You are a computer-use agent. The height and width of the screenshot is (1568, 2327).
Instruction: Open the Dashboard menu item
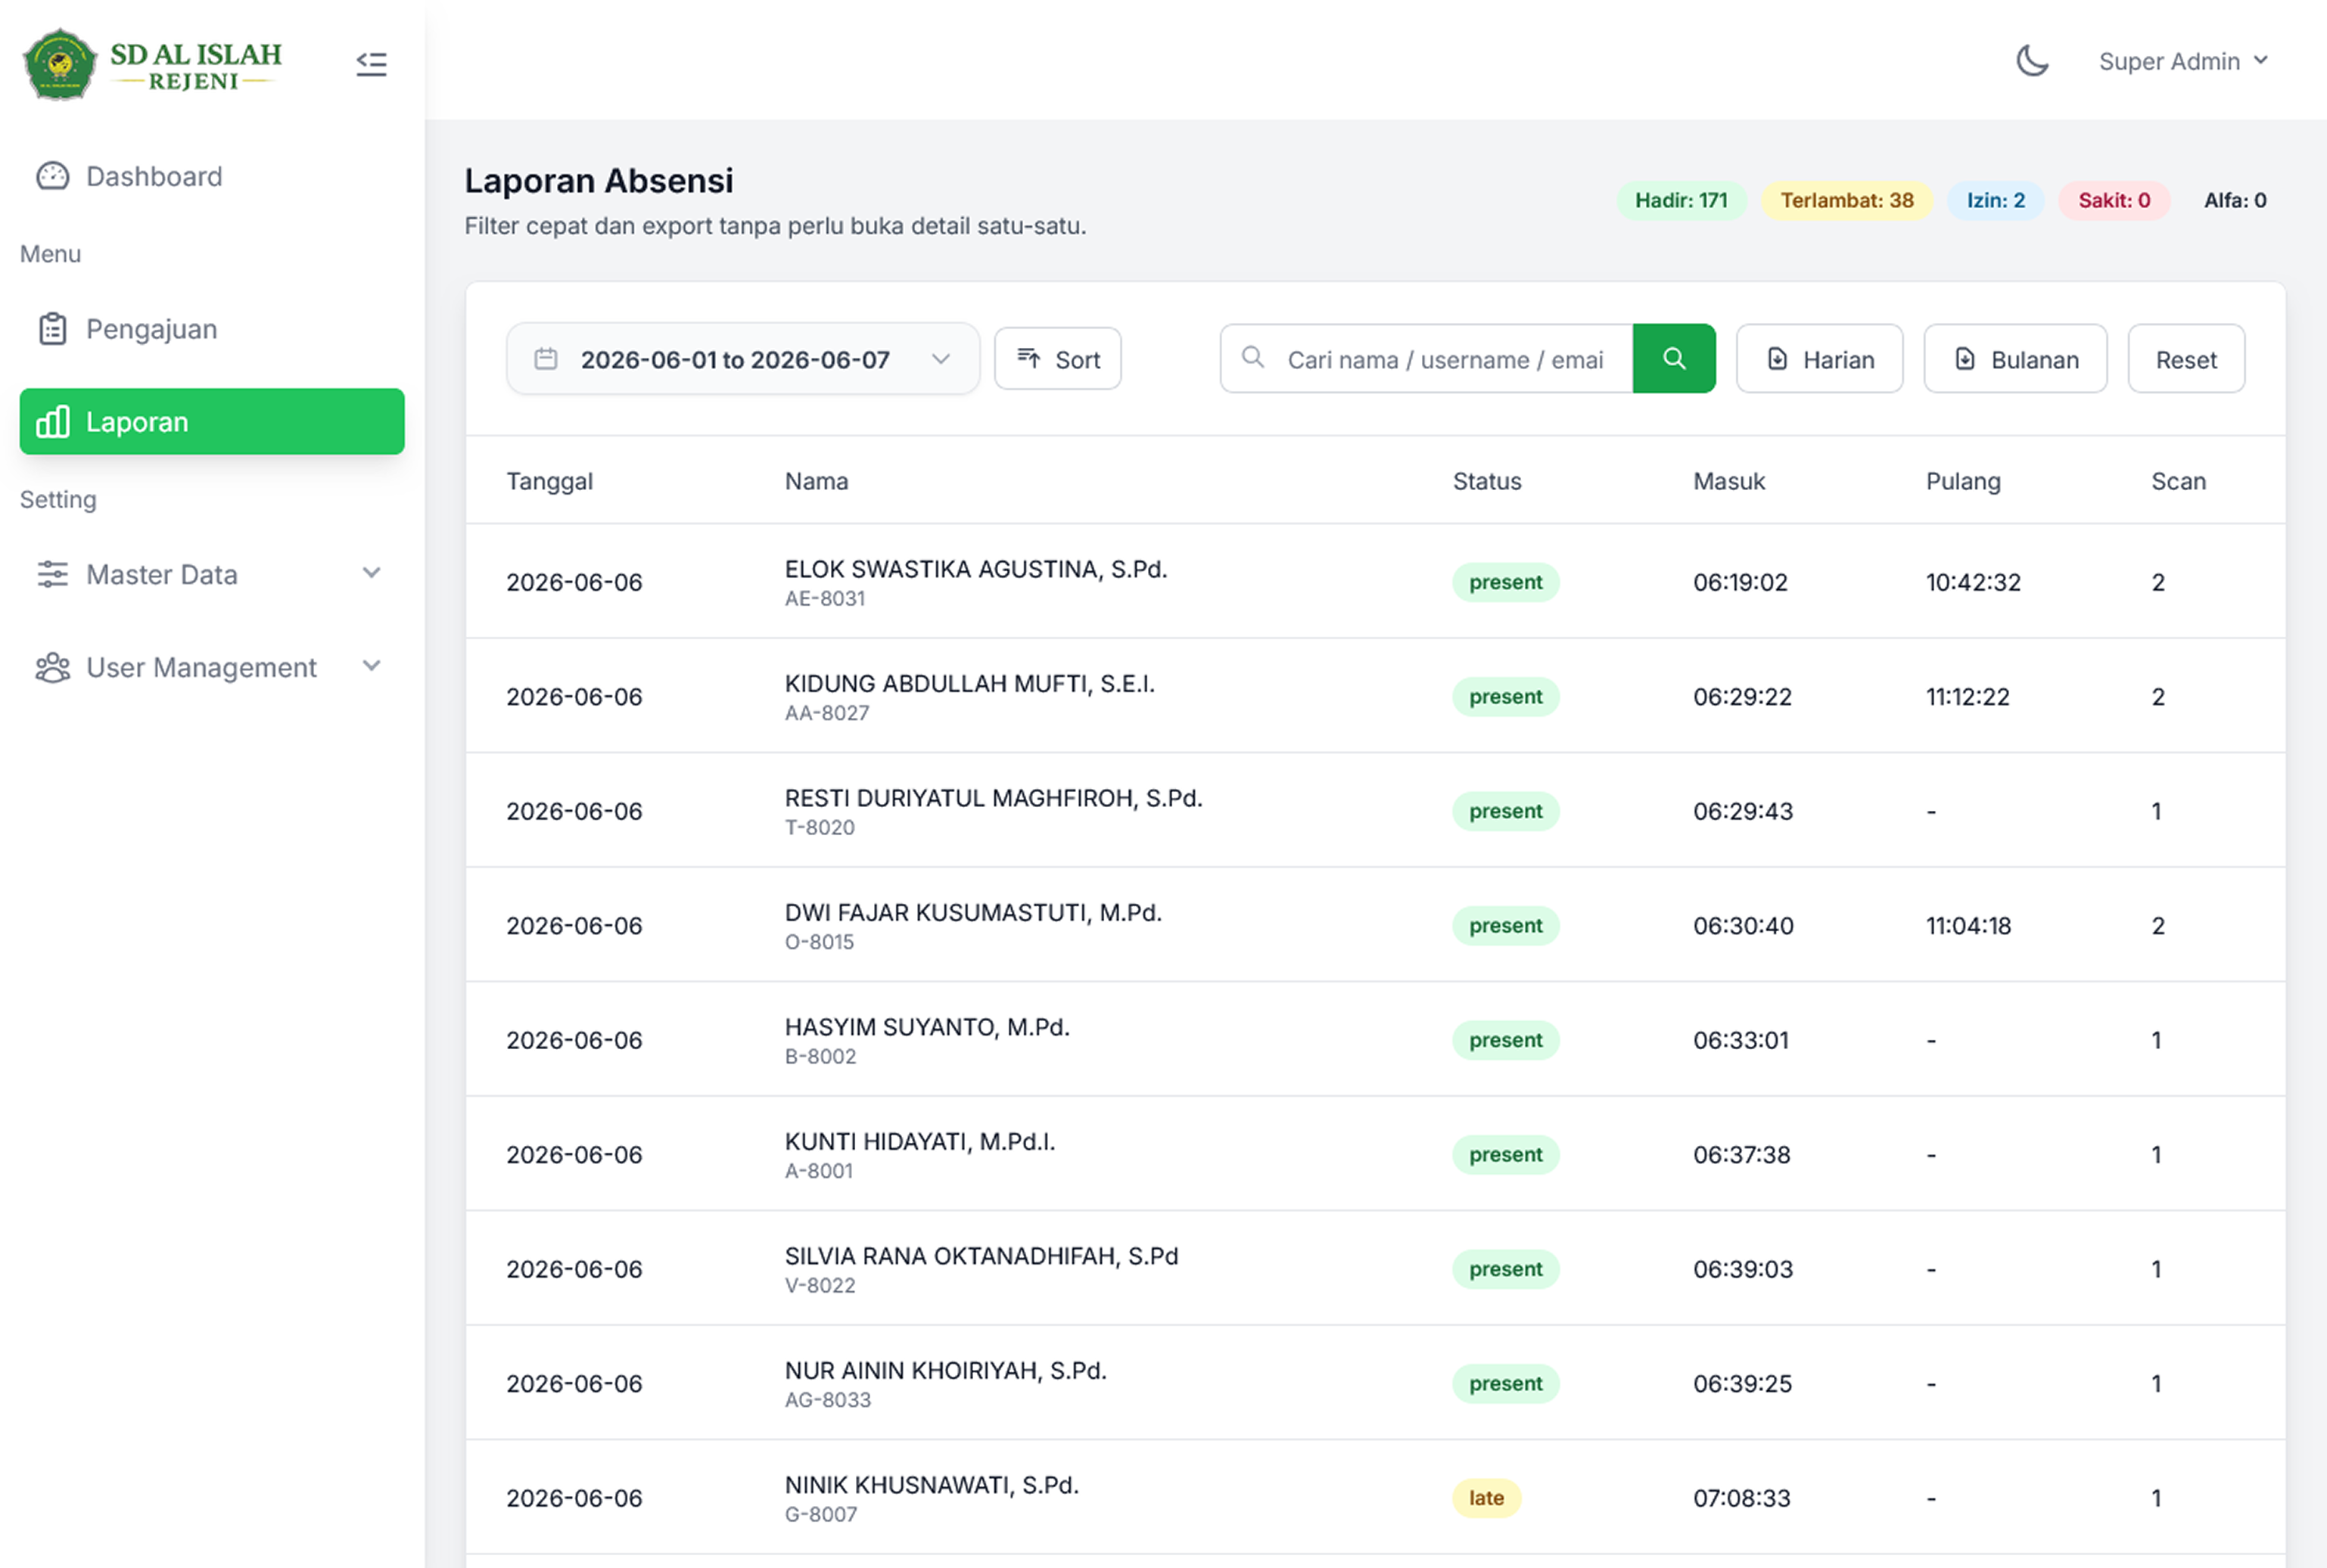(x=212, y=176)
